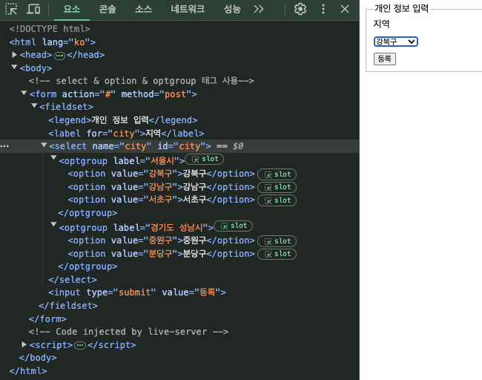Open the 강북구 region dropdown on the page
The width and height of the screenshot is (482, 380).
pos(396,42)
